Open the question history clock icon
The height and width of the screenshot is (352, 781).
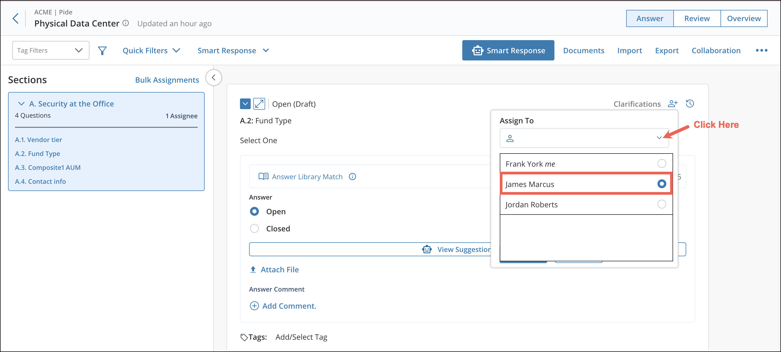click(x=690, y=104)
